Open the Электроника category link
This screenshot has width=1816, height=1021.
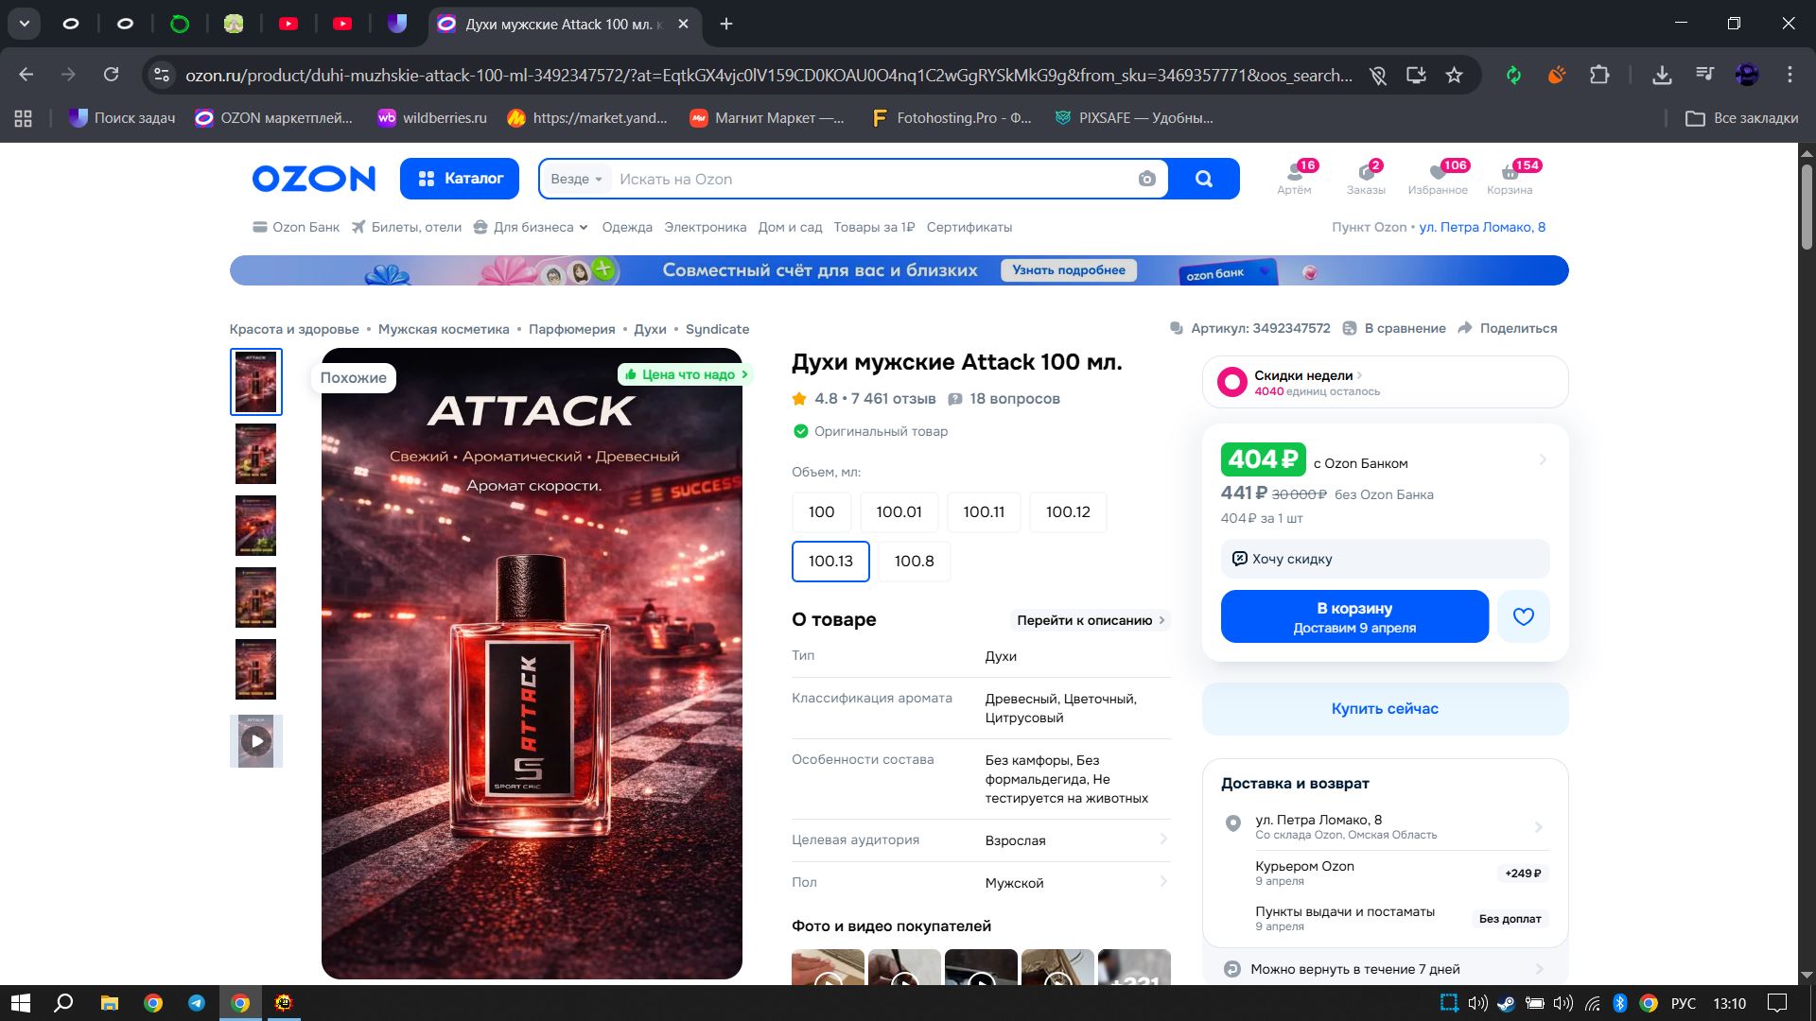pos(705,227)
